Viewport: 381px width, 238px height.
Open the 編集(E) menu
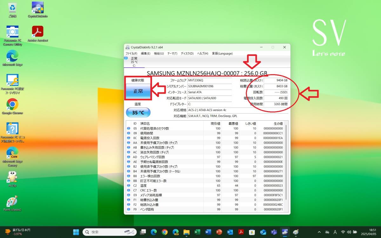point(145,53)
